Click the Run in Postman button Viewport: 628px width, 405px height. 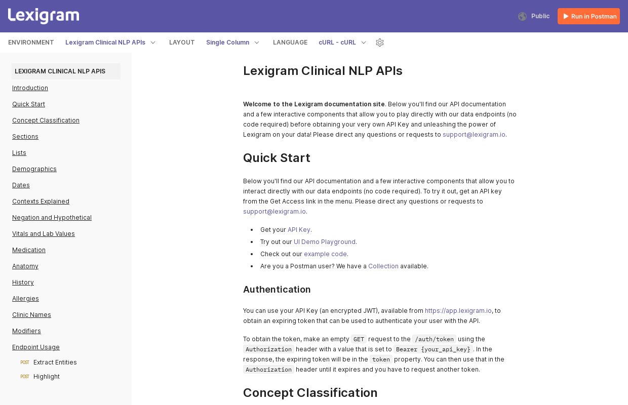tap(588, 16)
